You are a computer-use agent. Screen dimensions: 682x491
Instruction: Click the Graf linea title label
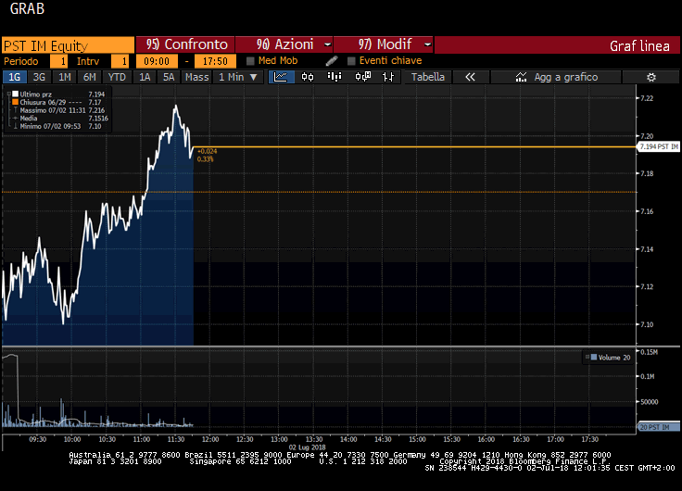[639, 45]
